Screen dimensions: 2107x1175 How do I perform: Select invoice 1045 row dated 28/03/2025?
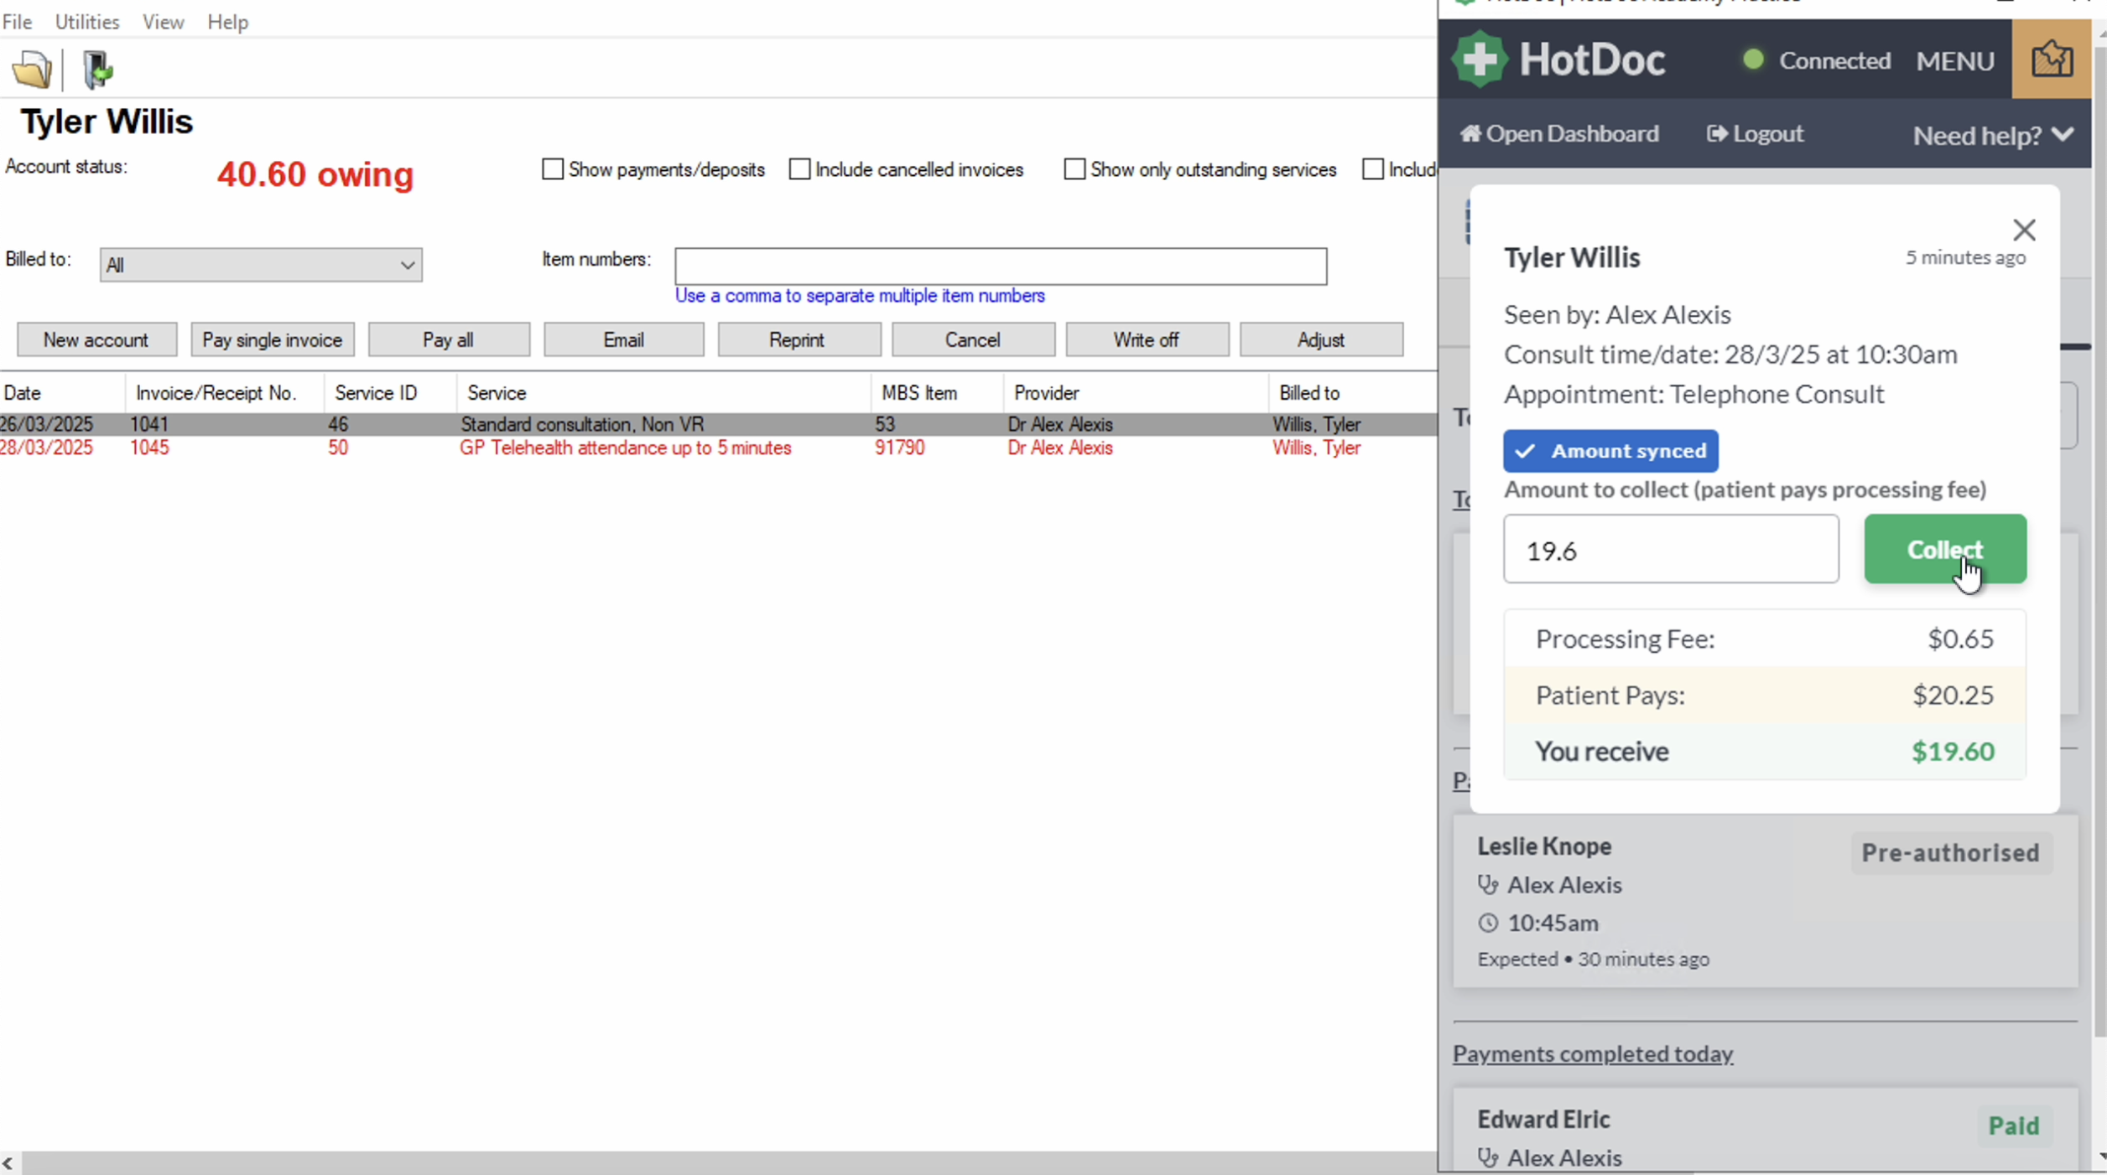tap(719, 448)
